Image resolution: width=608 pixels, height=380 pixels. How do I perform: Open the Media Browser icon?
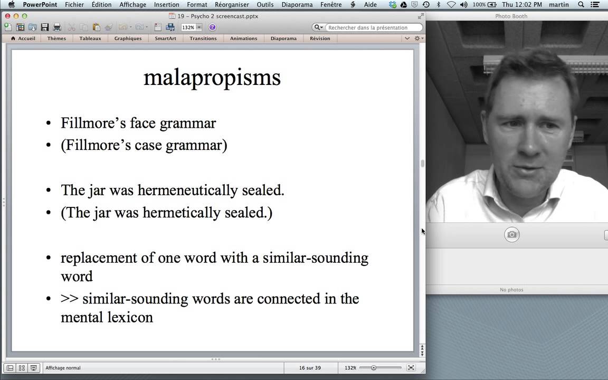point(170,27)
